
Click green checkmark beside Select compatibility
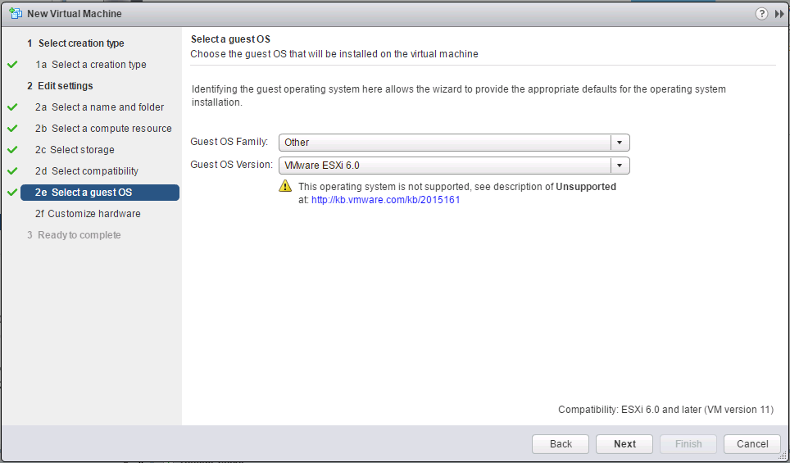[x=12, y=170]
